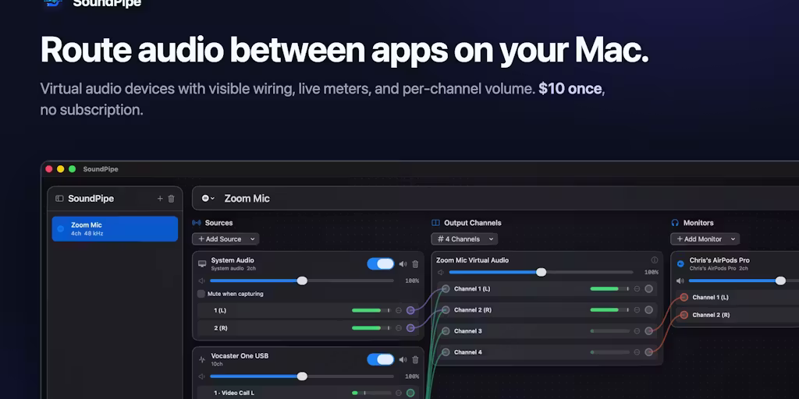Image resolution: width=799 pixels, height=399 pixels.
Task: Disable the Vocaster One USB source switch
Action: (381, 359)
